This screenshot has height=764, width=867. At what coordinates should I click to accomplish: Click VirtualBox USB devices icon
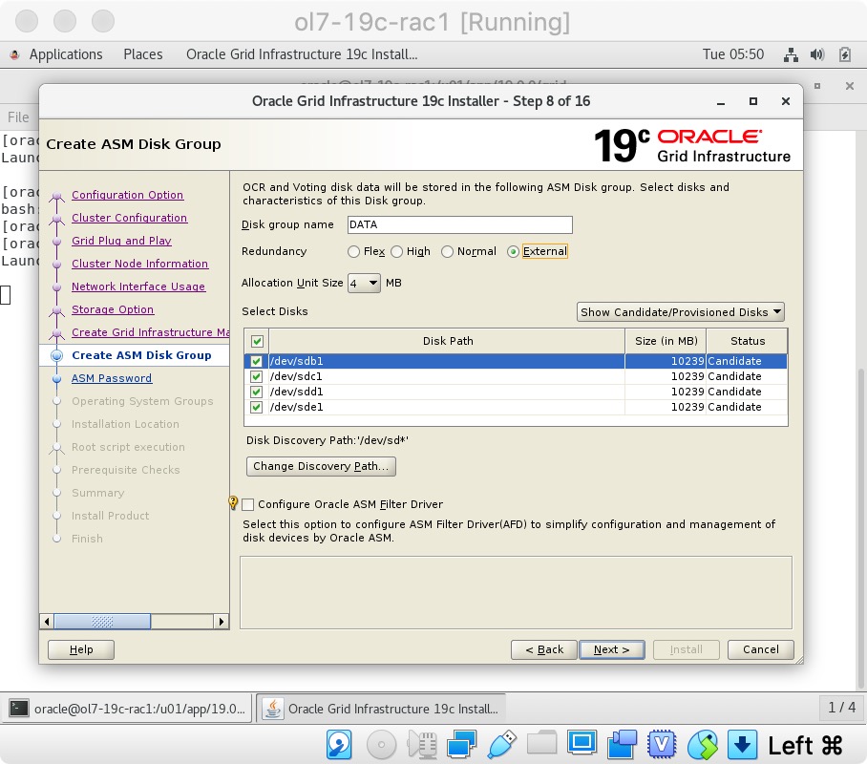(x=501, y=745)
